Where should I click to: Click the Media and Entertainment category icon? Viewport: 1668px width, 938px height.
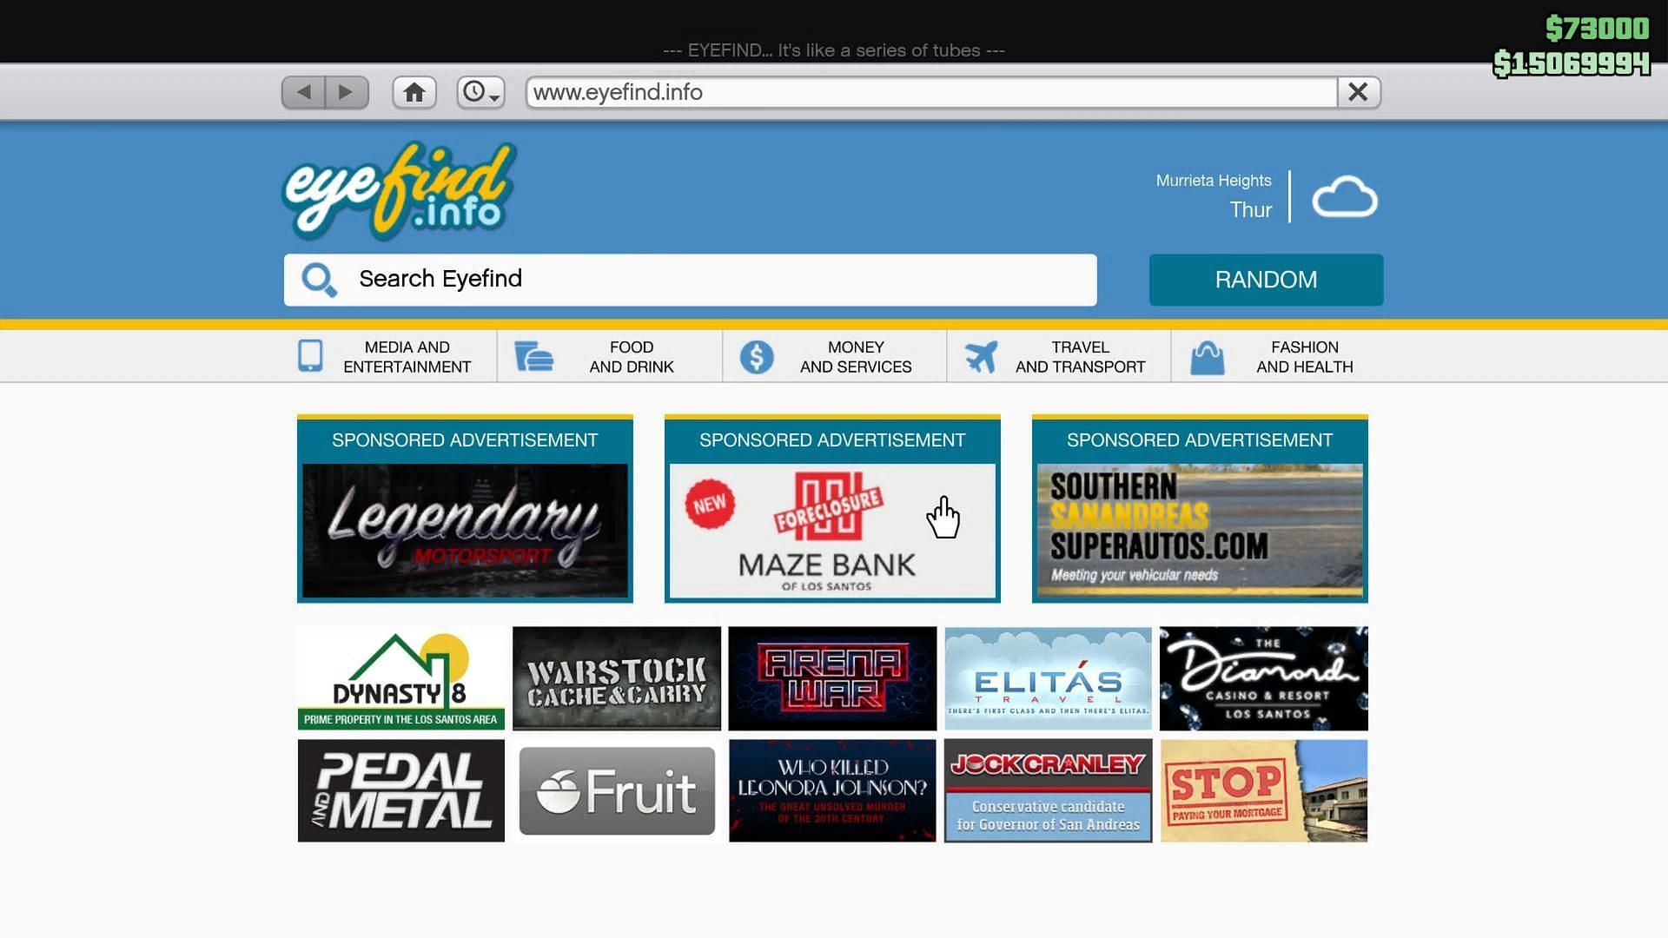coord(310,356)
